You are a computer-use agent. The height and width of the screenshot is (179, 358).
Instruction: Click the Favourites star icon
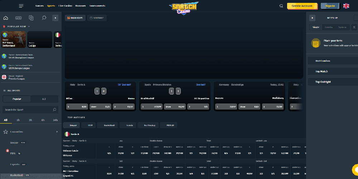(5, 132)
